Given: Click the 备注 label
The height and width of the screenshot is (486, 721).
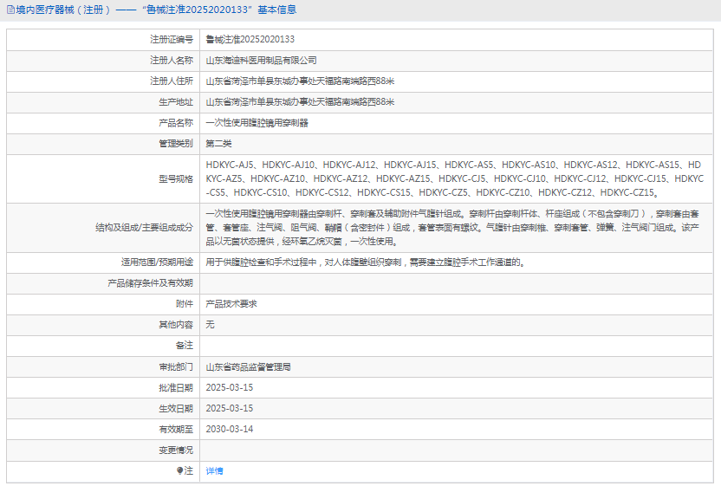Looking at the screenshot, I should (x=185, y=346).
